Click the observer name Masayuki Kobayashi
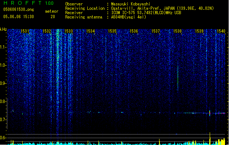 (x=130, y=4)
